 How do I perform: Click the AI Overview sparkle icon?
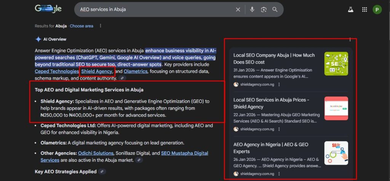pyautogui.click(x=38, y=39)
